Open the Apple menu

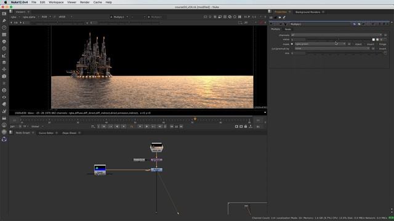pos(6,2)
